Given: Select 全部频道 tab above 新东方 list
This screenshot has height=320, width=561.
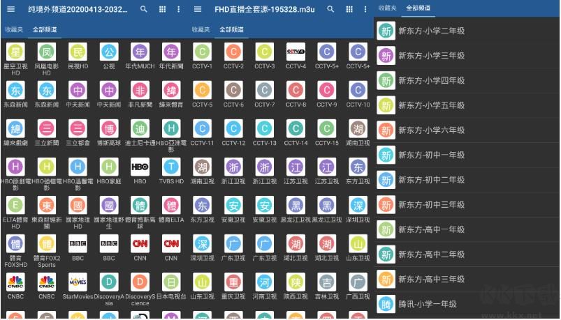Looking at the screenshot, I should tap(418, 8).
